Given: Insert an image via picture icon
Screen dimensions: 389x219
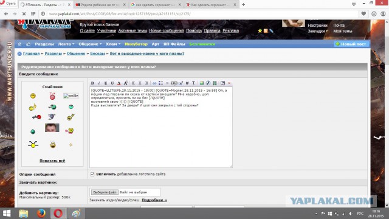Looking at the screenshot, I should pos(202,83).
